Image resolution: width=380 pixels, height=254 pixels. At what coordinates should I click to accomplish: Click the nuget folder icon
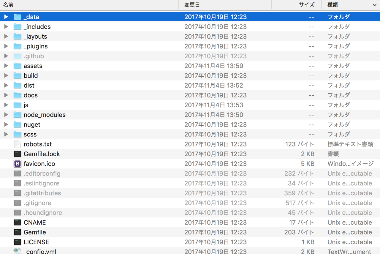pos(18,125)
